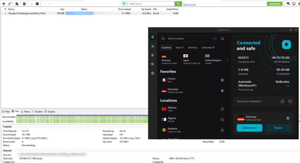Click thumbs up for connection feedback

coord(282,101)
